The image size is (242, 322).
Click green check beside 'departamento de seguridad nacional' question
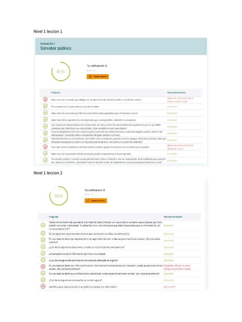pos(43,240)
